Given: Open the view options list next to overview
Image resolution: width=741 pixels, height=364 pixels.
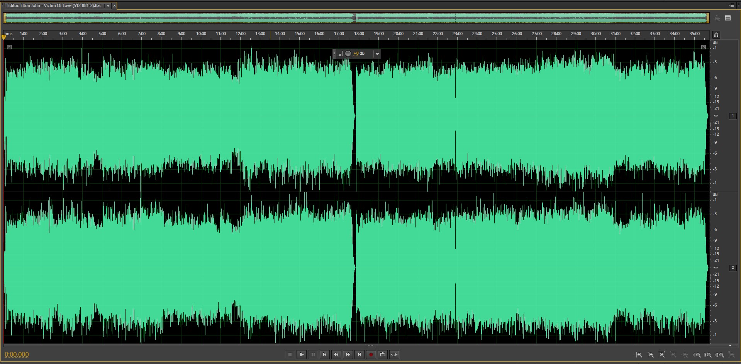Looking at the screenshot, I should point(728,18).
